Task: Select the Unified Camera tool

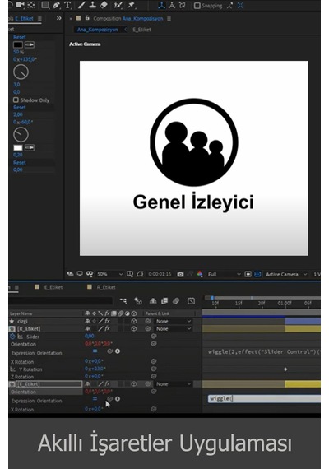Action: point(20,5)
